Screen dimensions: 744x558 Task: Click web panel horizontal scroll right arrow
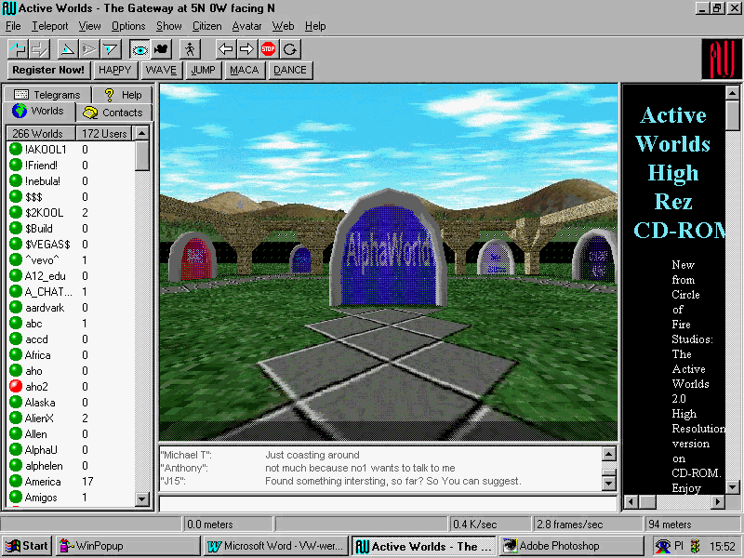(718, 501)
